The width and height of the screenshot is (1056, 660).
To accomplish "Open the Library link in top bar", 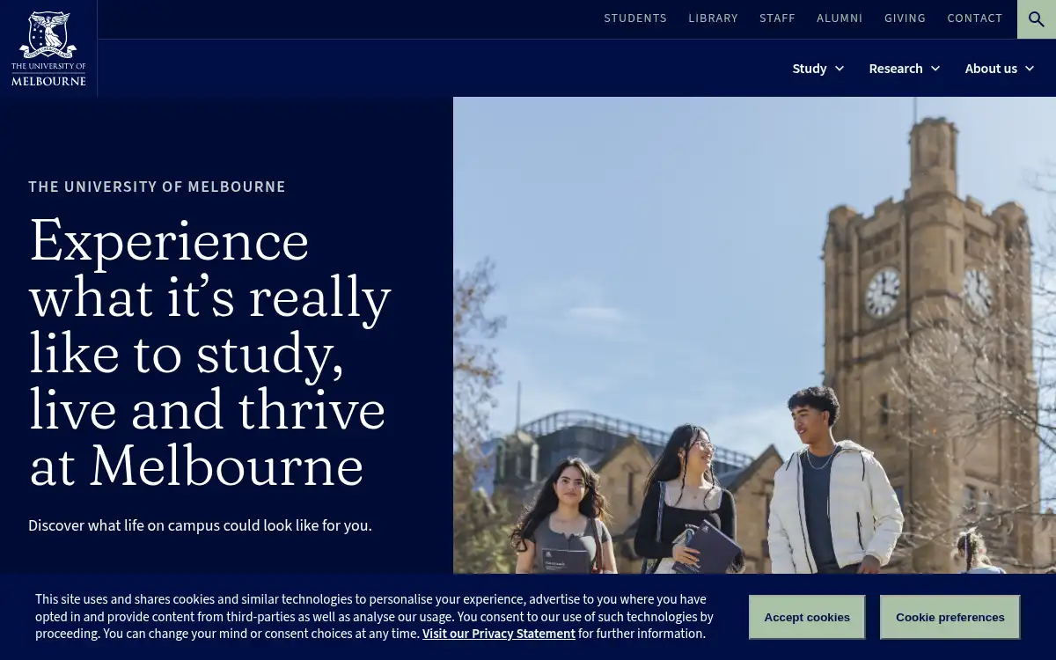I will click(x=714, y=18).
